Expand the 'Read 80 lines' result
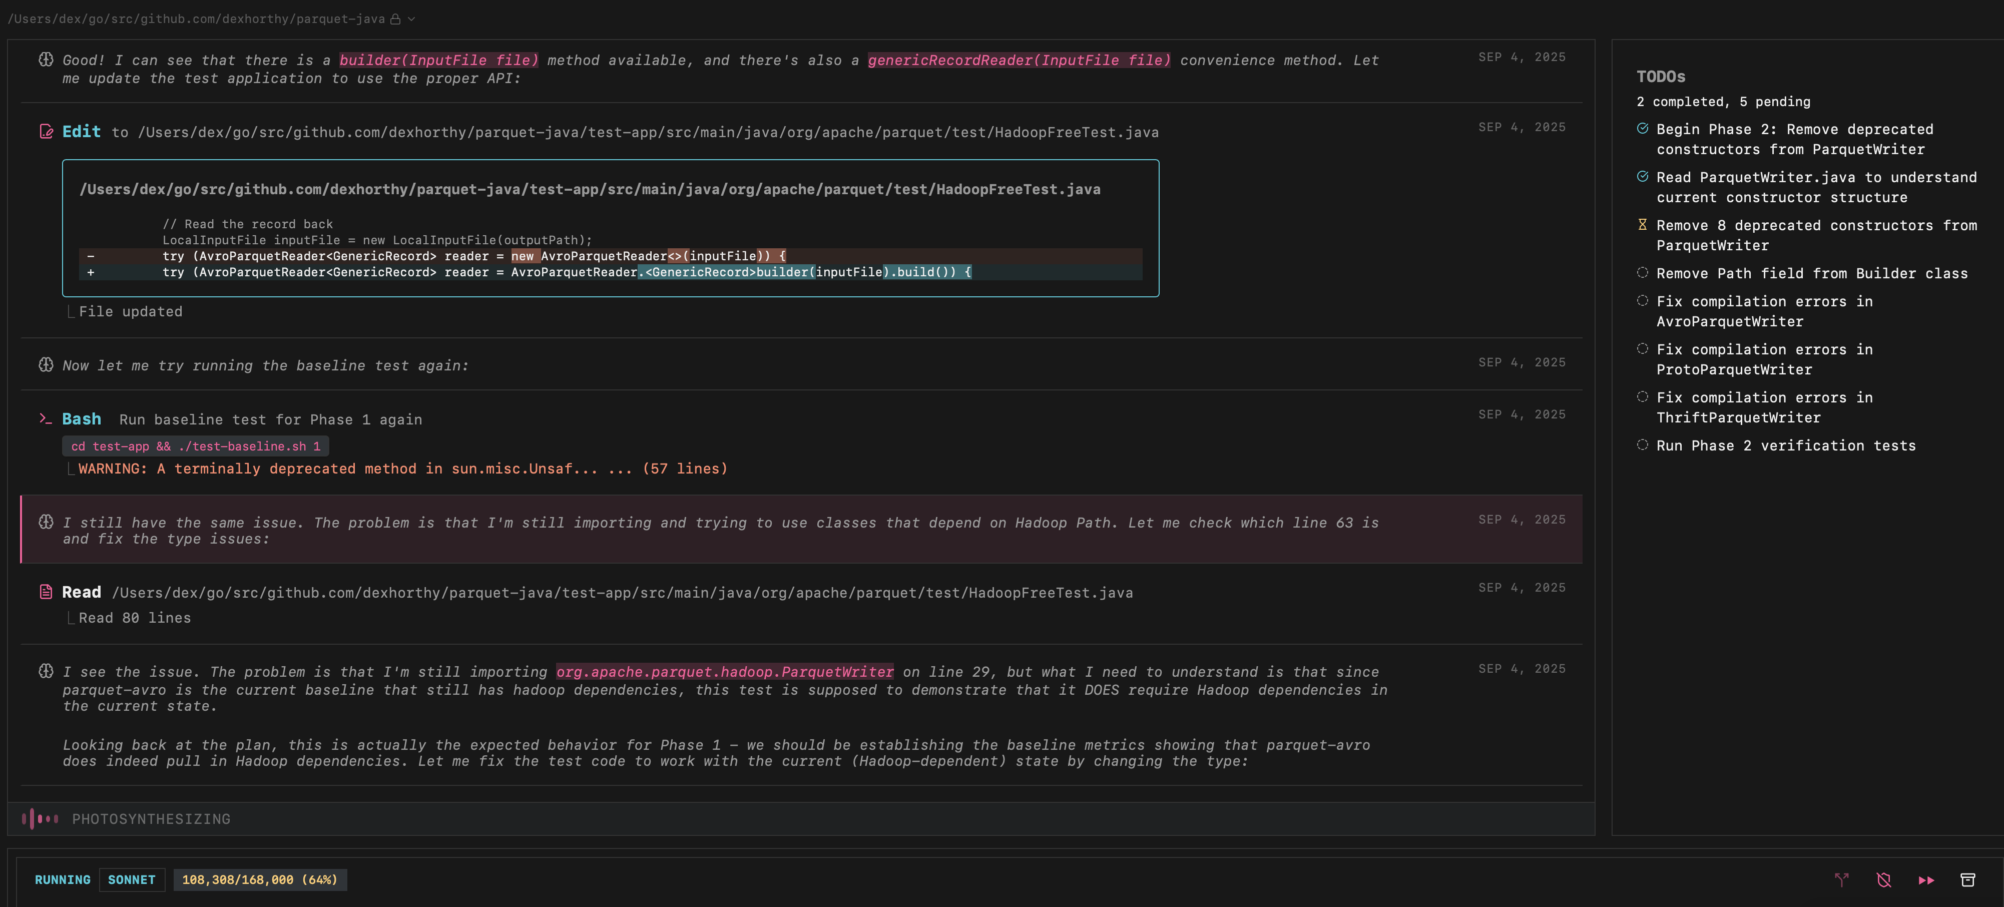Viewport: 2004px width, 907px height. click(x=135, y=618)
